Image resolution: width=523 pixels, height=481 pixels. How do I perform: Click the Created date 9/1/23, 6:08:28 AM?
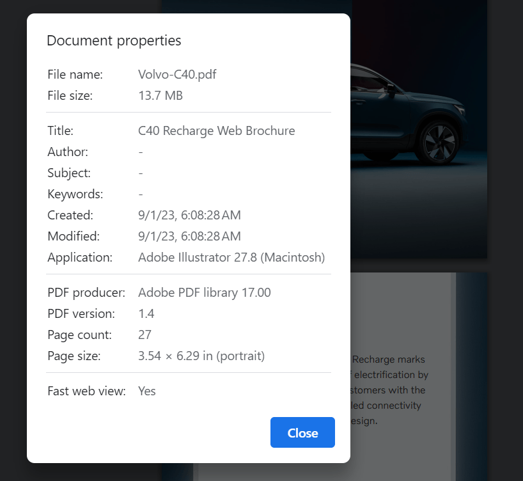pyautogui.click(x=189, y=215)
